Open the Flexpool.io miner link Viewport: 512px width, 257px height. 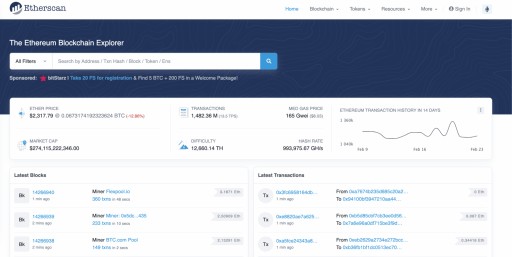coord(118,191)
